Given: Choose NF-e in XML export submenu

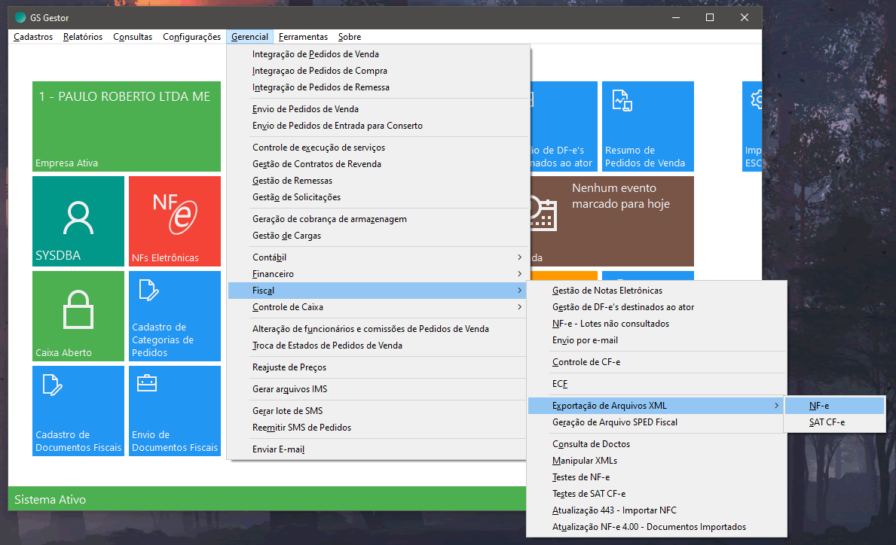Looking at the screenshot, I should (x=835, y=406).
